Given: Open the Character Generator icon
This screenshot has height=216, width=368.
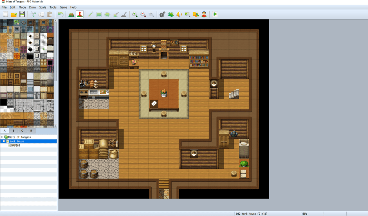Looking at the screenshot, I should [x=204, y=14].
